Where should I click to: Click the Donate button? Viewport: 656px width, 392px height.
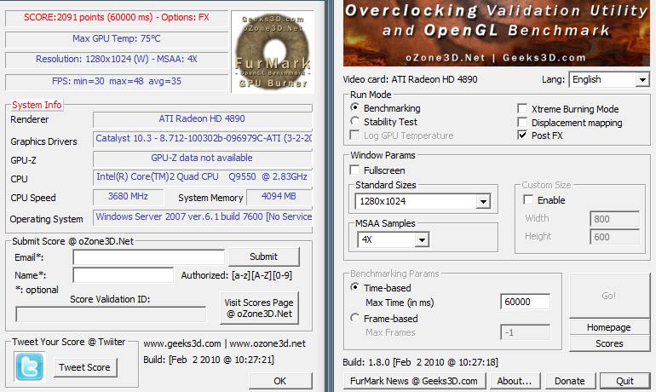point(570,381)
